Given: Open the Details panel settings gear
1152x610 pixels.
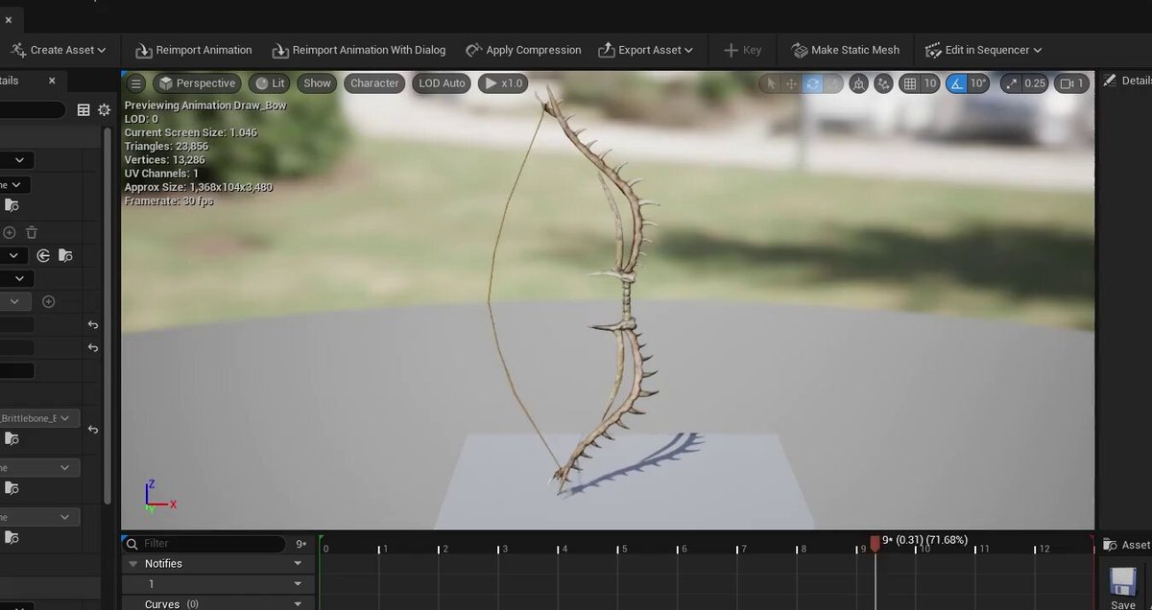Looking at the screenshot, I should coord(104,110).
